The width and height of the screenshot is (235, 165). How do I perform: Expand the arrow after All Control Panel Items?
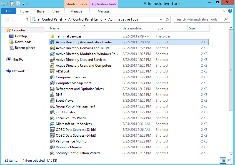(105, 19)
